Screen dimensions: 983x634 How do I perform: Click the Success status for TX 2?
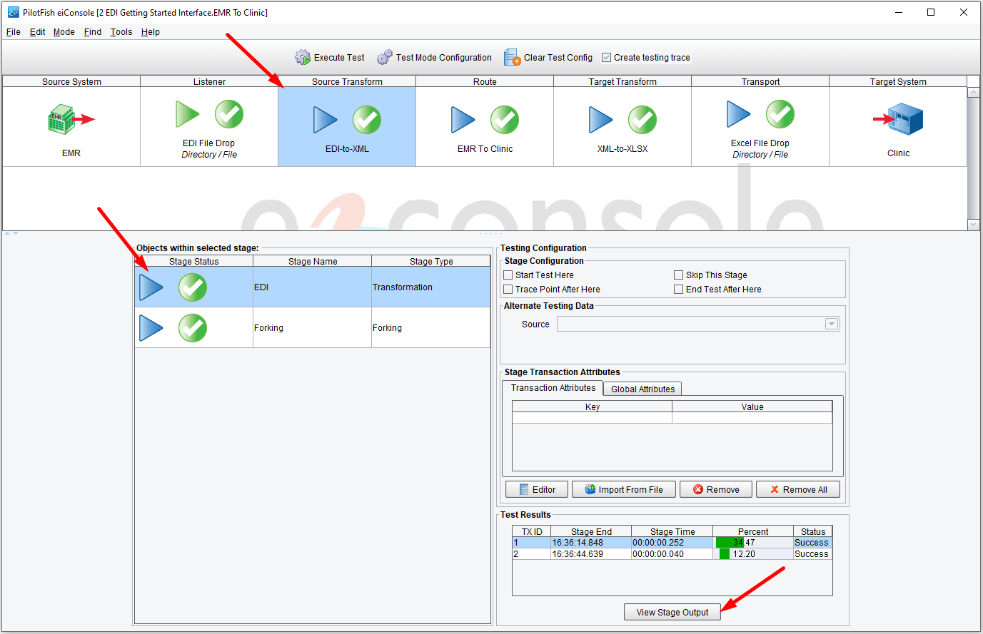(812, 554)
